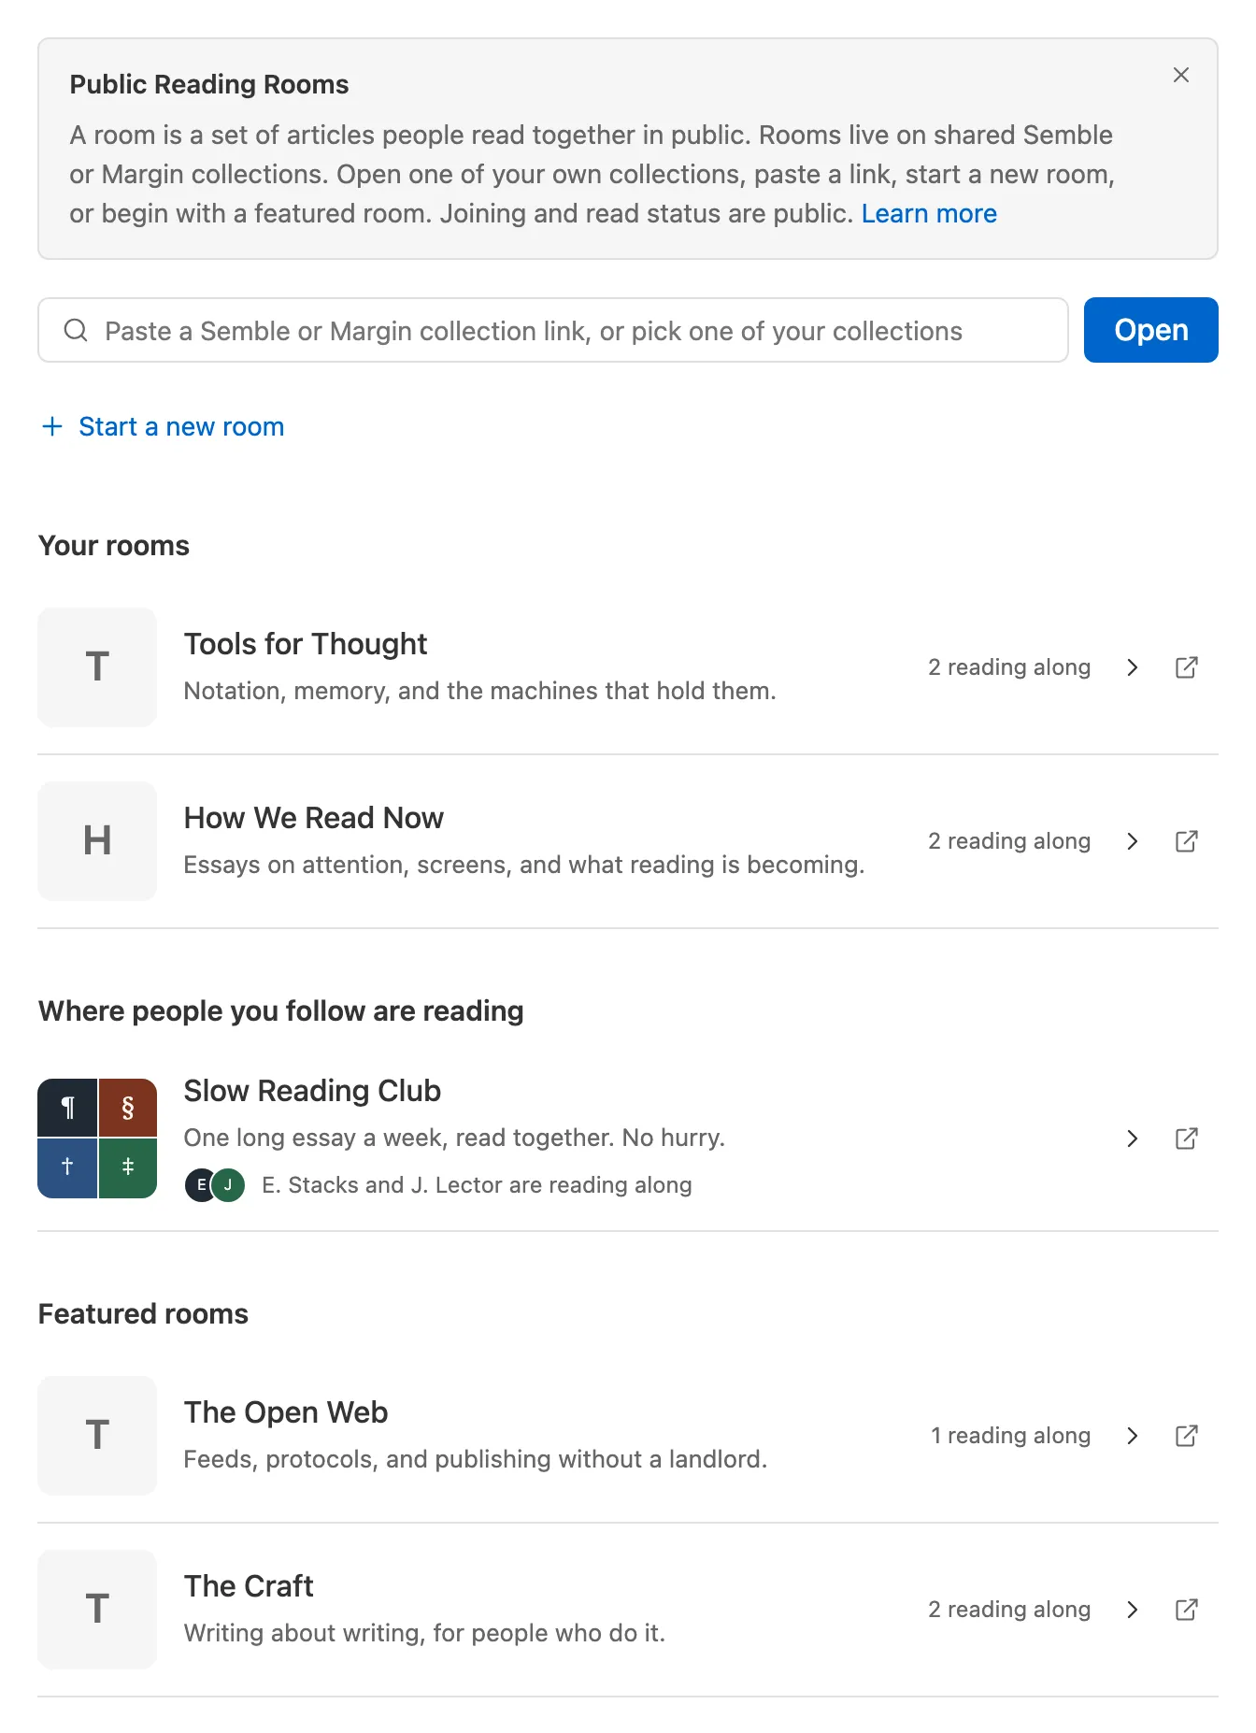
Task: Focus the collection link search field
Action: tap(553, 330)
